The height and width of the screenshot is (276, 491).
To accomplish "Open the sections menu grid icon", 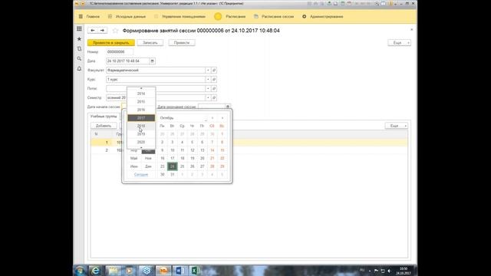I will 79,29.
